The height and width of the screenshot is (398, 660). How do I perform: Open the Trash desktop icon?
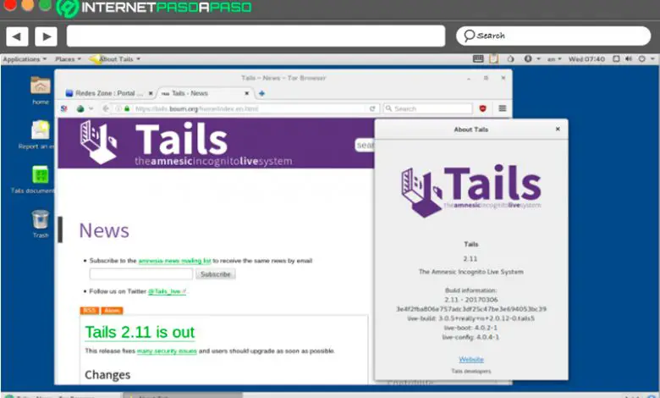pos(41,224)
